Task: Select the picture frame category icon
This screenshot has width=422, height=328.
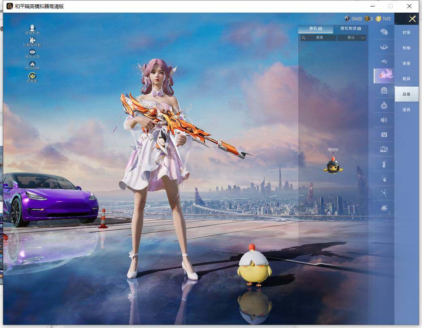Action: pos(384,149)
